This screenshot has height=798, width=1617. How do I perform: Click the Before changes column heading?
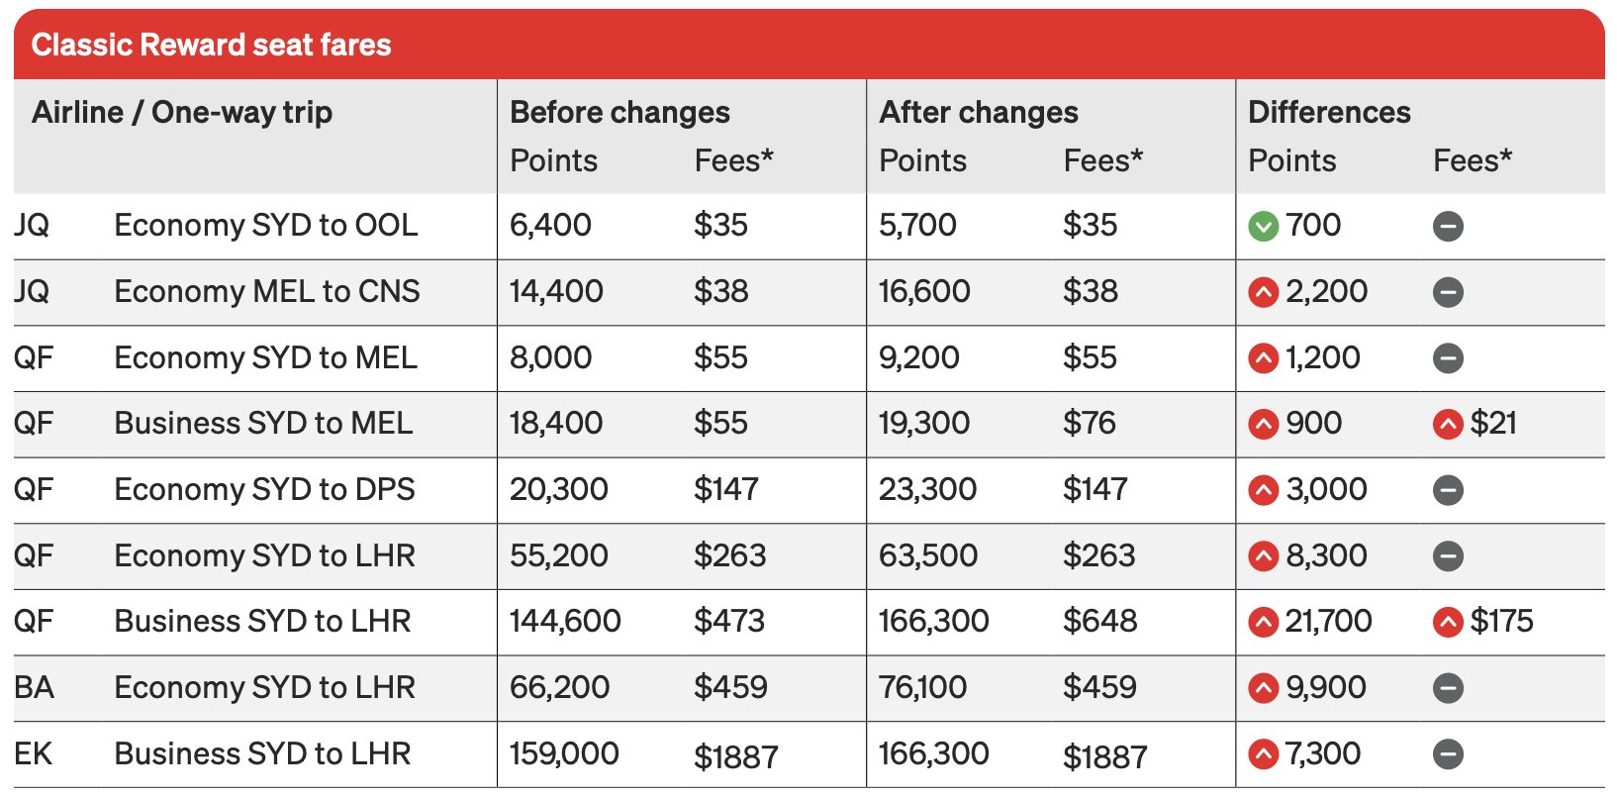tap(619, 112)
